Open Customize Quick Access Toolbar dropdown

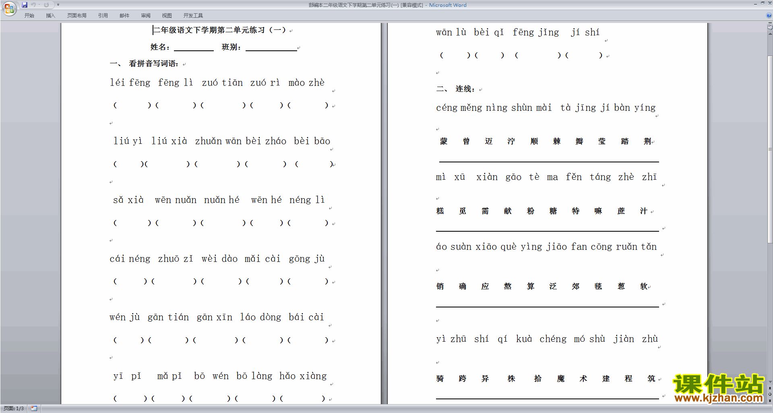coord(58,5)
